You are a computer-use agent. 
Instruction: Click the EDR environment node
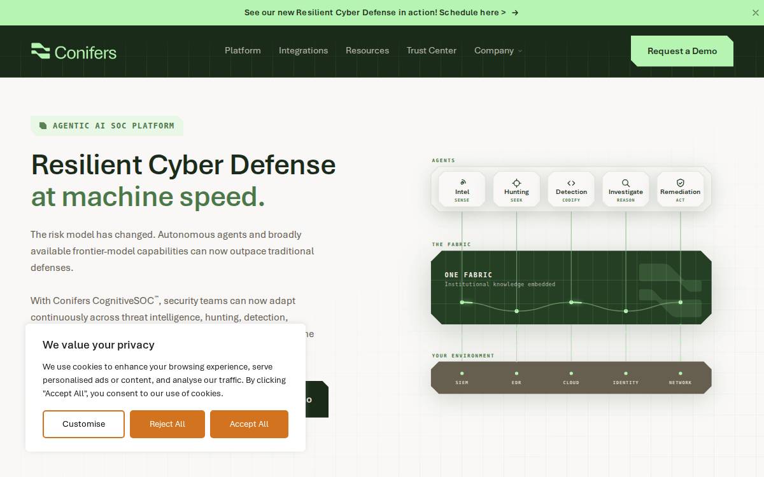(516, 378)
